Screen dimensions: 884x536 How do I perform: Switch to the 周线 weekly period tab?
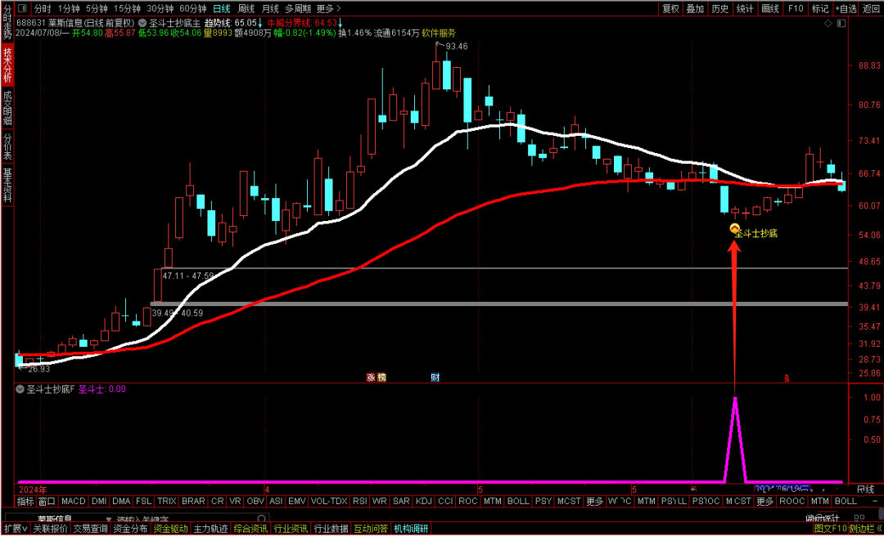tap(246, 8)
